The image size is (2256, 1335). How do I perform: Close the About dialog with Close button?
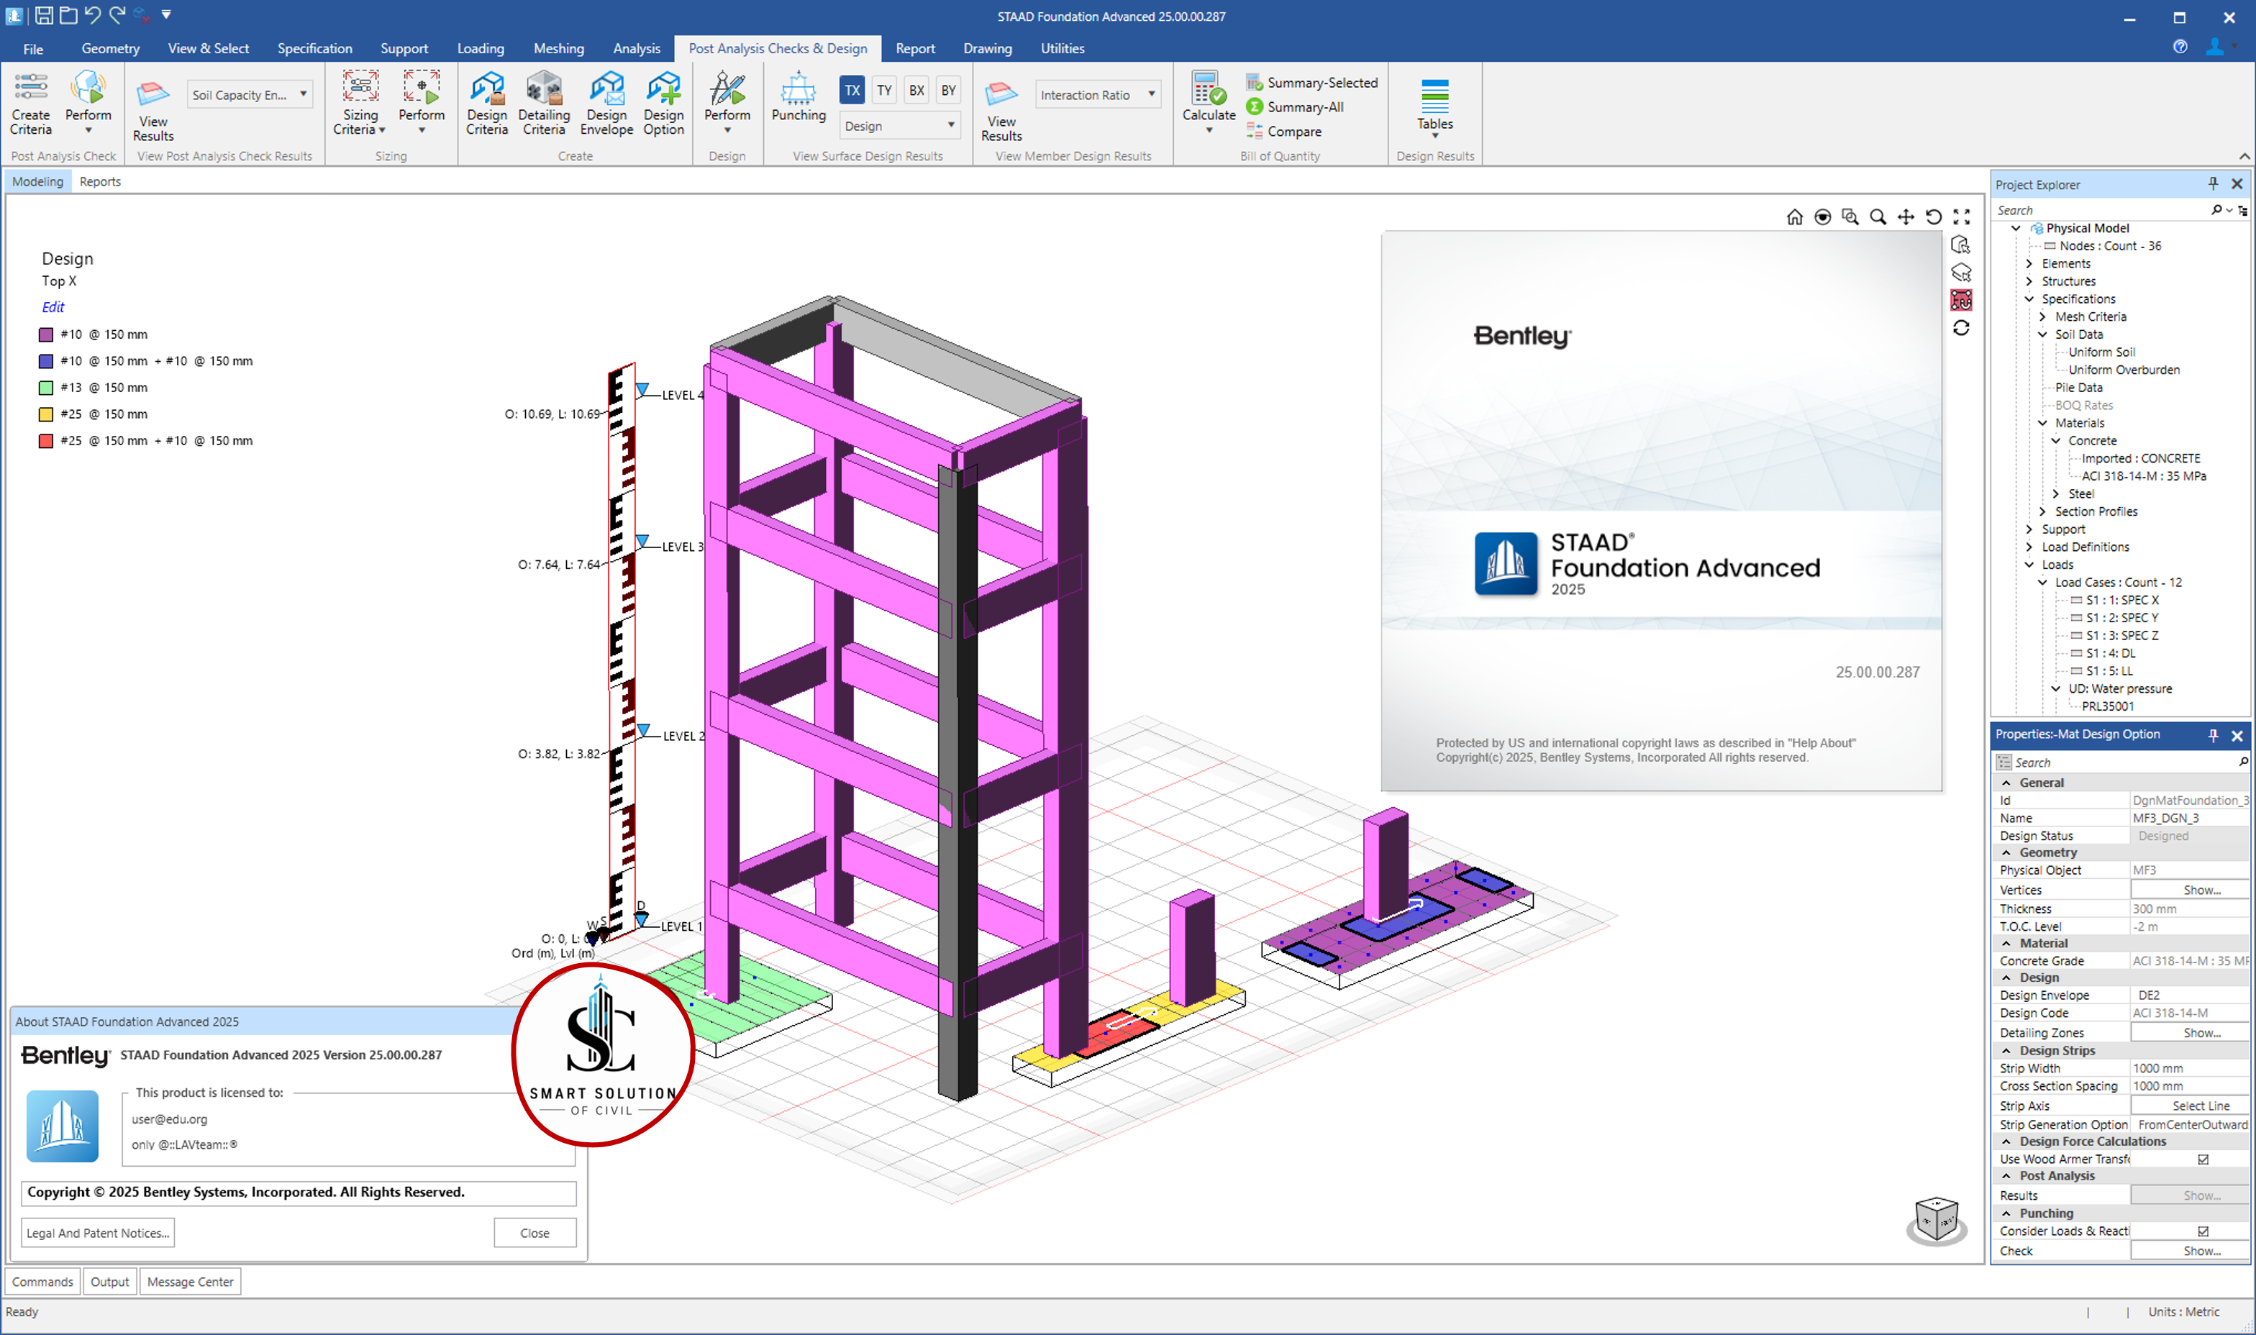coord(535,1234)
